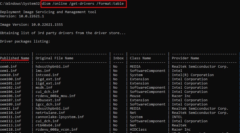Viewport: 240px width, 133px height.
Task: Select the oem10.inf published name
Action: 9,75
